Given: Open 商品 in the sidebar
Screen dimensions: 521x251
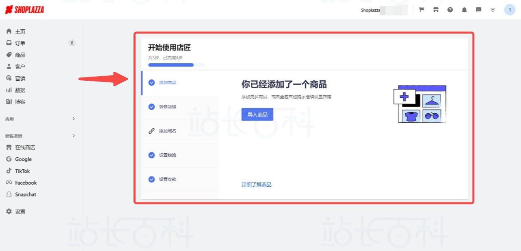Looking at the screenshot, I should [20, 55].
